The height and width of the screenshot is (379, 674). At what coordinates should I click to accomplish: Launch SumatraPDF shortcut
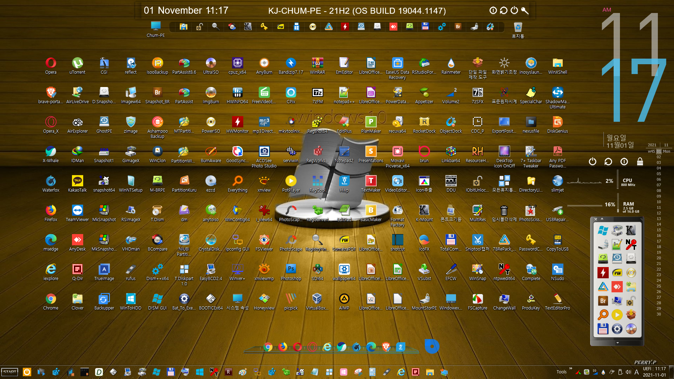(x=344, y=242)
